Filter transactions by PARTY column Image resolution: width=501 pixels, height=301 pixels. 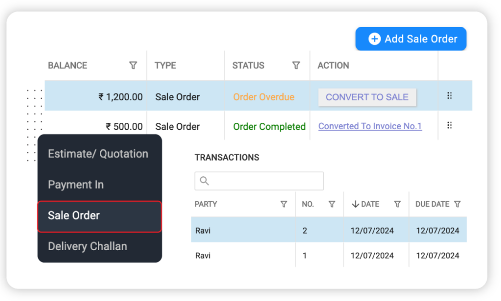pos(284,204)
